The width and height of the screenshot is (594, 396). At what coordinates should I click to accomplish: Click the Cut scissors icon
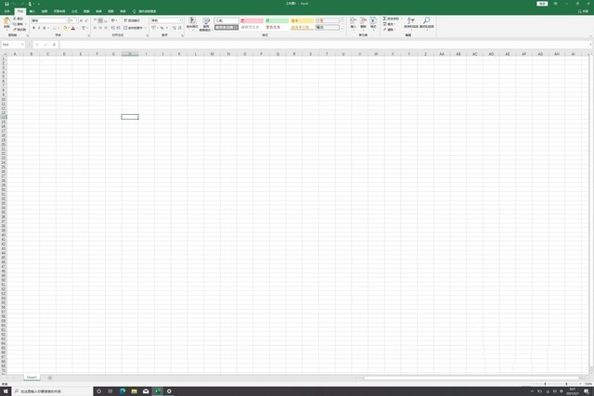pyautogui.click(x=15, y=19)
